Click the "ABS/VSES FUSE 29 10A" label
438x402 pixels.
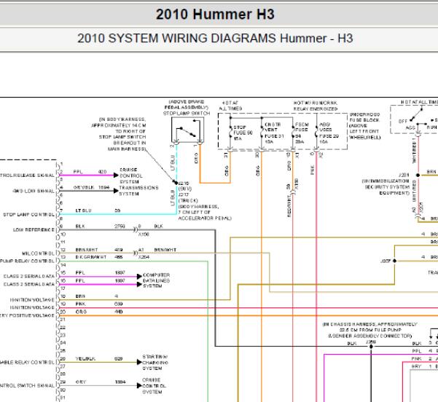click(x=329, y=133)
